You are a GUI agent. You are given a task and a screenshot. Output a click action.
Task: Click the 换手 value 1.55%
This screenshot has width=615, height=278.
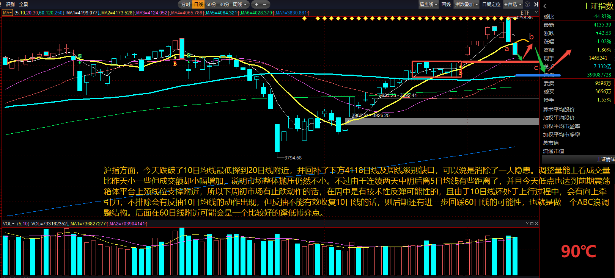pos(604,100)
